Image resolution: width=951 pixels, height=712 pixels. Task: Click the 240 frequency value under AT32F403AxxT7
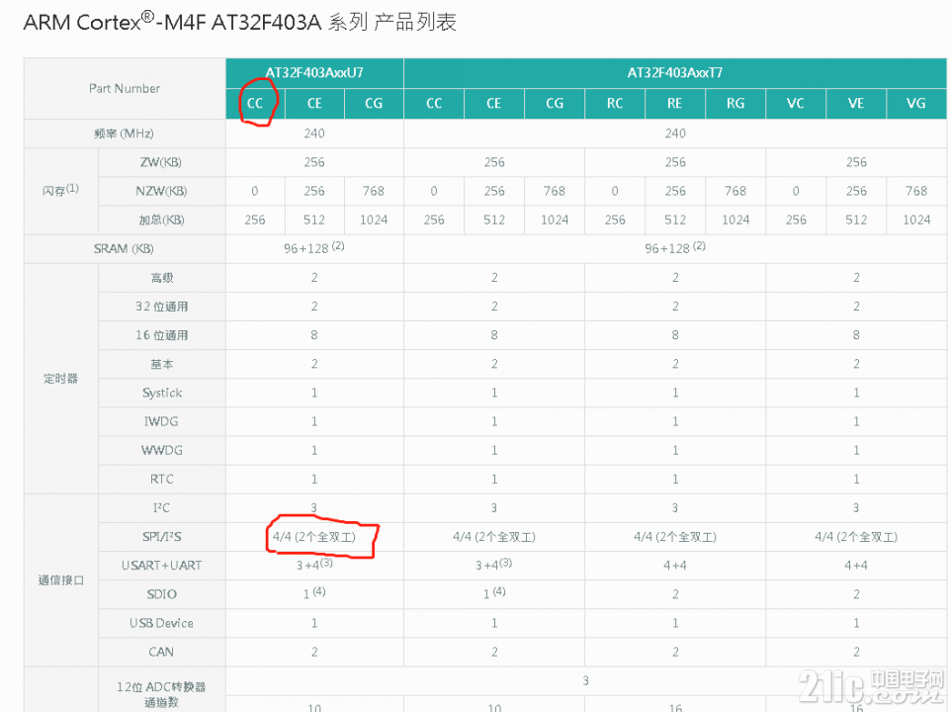click(x=675, y=133)
